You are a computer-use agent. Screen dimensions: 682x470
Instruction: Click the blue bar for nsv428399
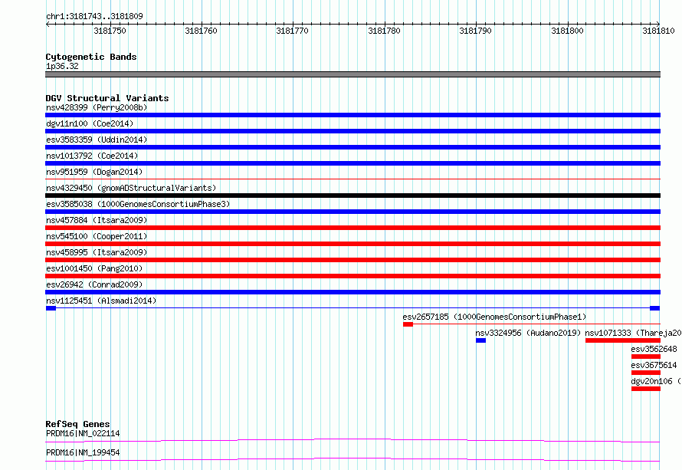click(352, 115)
